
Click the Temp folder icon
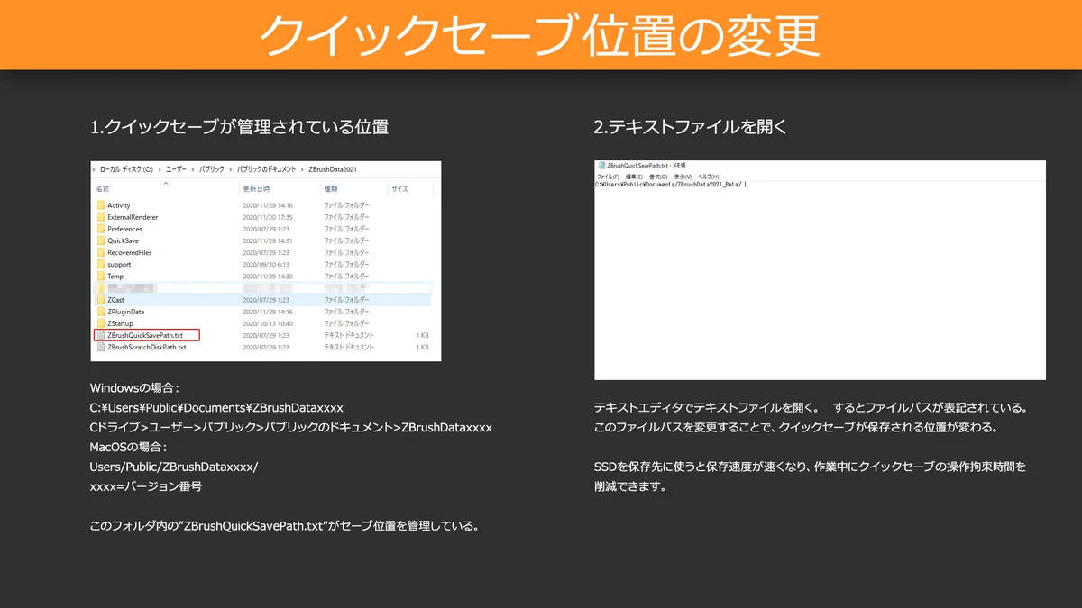(x=100, y=277)
